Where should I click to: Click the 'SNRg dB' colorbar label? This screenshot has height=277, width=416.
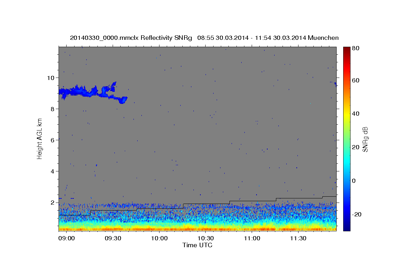pyautogui.click(x=365, y=139)
